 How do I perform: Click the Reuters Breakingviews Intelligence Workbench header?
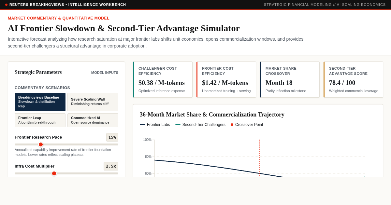[68, 5]
